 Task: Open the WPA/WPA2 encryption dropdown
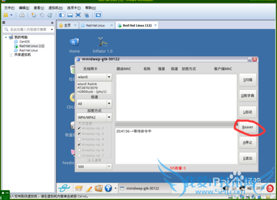coord(109,117)
